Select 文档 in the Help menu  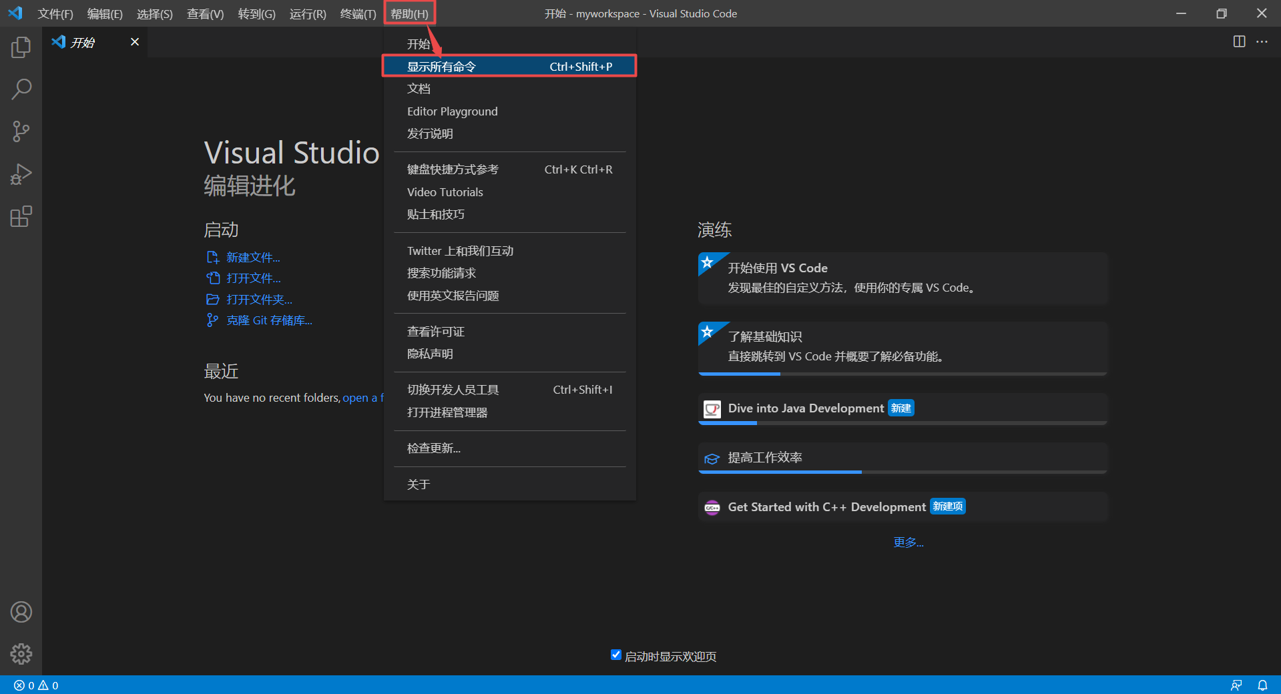click(x=509, y=89)
